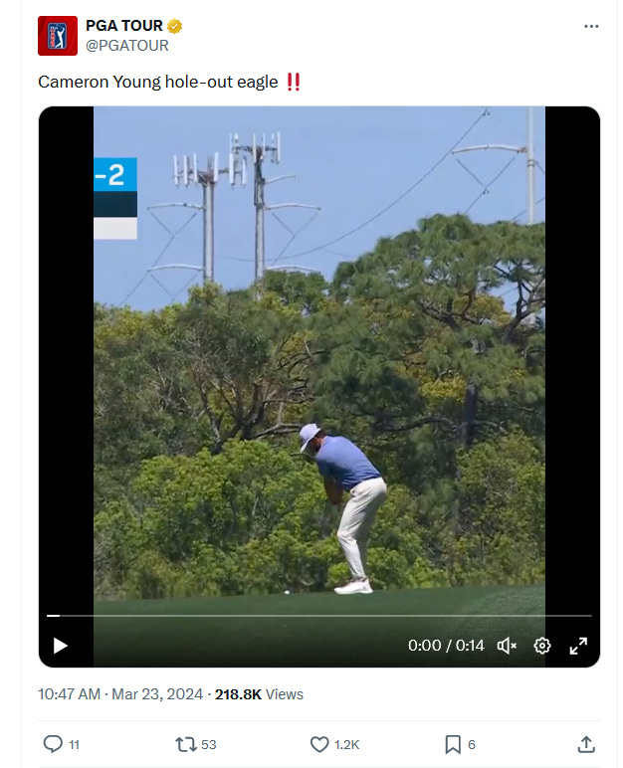Open the PGA TOUR profile avatar
Image resolution: width=623 pixels, height=768 pixels.
(58, 36)
